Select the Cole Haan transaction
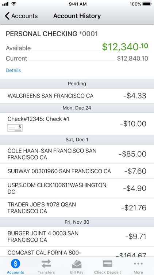The image size is (154, 275). point(77,154)
